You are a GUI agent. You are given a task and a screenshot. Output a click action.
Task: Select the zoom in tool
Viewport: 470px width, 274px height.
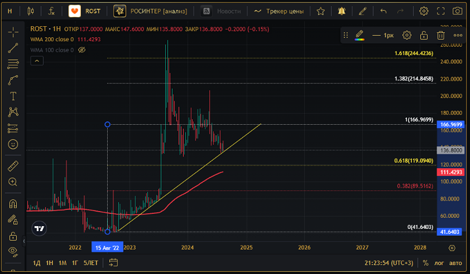click(x=13, y=182)
